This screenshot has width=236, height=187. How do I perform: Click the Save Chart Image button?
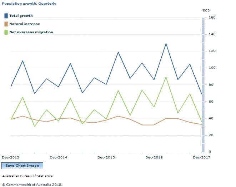click(x=22, y=166)
